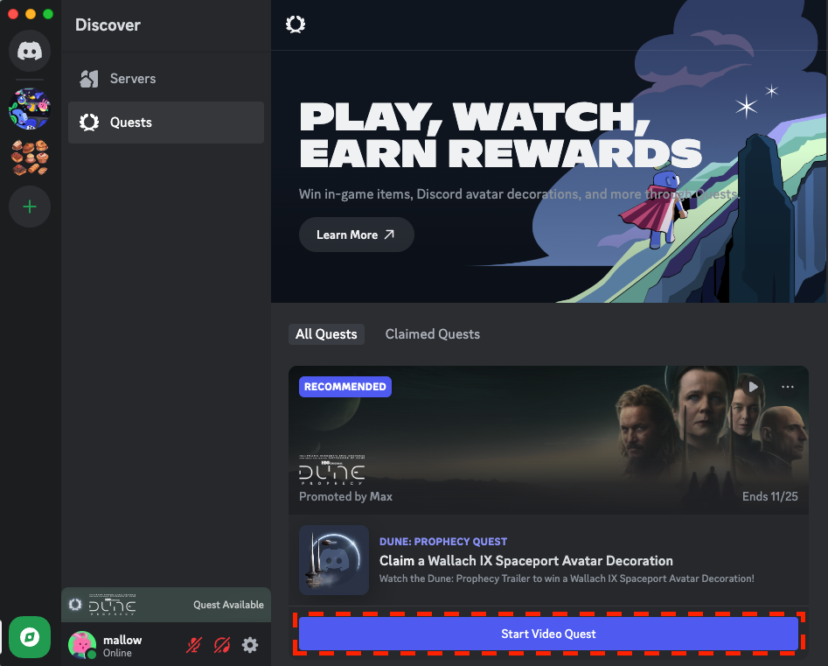The width and height of the screenshot is (828, 666).
Task: Select the All Quests tab
Action: [x=326, y=333]
